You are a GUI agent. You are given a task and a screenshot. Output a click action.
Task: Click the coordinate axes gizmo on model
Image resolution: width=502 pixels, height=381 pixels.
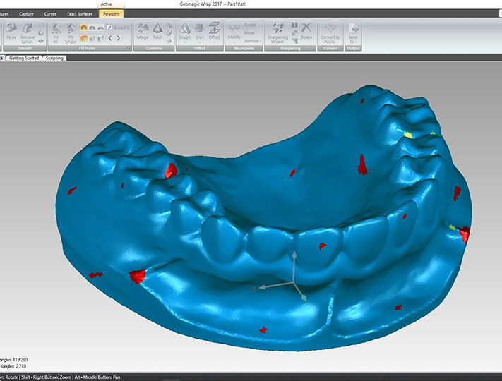click(x=293, y=282)
